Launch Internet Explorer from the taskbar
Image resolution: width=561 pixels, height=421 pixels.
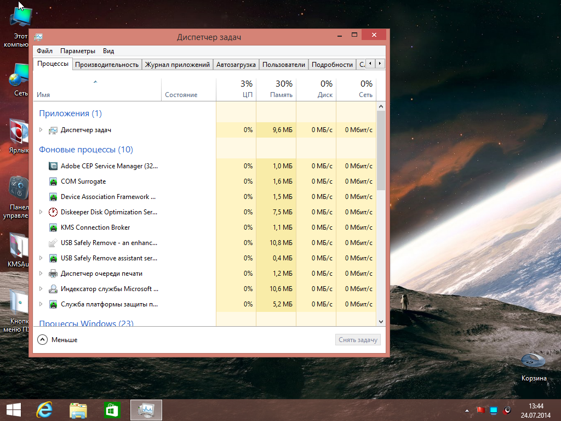[44, 410]
